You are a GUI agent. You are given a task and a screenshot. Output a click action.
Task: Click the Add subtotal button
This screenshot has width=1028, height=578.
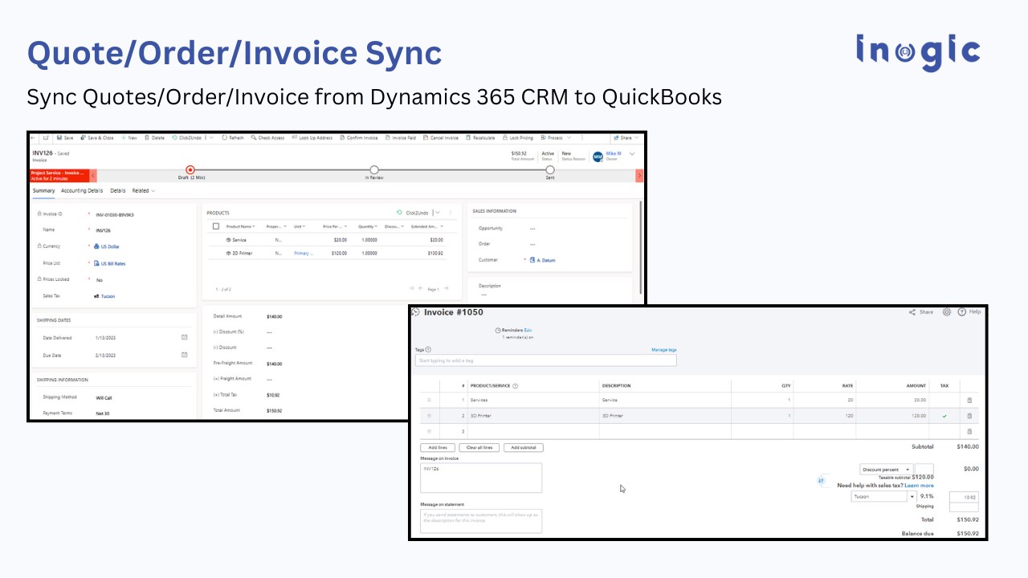(x=524, y=447)
